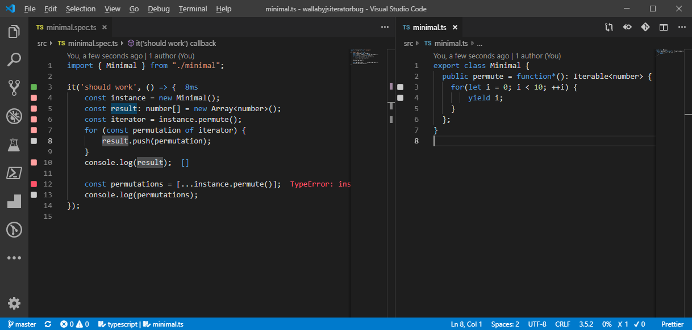This screenshot has width=692, height=330.
Task: Expand the 'src' breadcrumb chevron in minimal.ts editor
Action: click(x=418, y=43)
